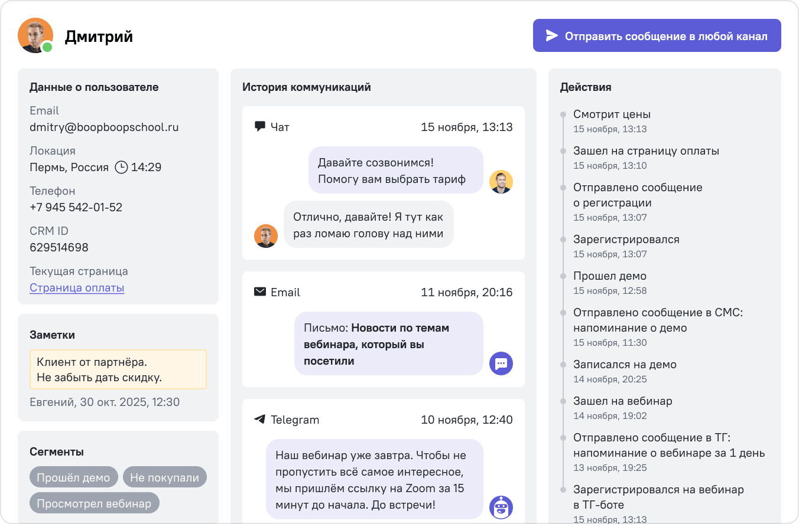
Task: Click 'Отправить сообщение в любой канал' button
Action: point(657,35)
